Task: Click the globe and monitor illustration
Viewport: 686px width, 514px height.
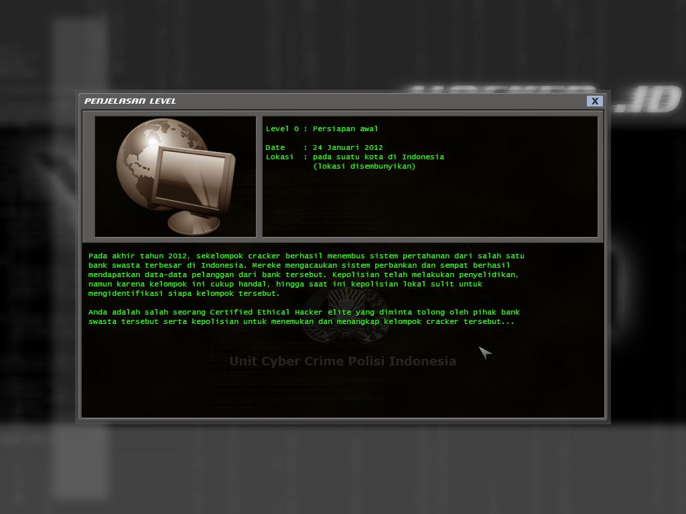Action: coord(176,177)
